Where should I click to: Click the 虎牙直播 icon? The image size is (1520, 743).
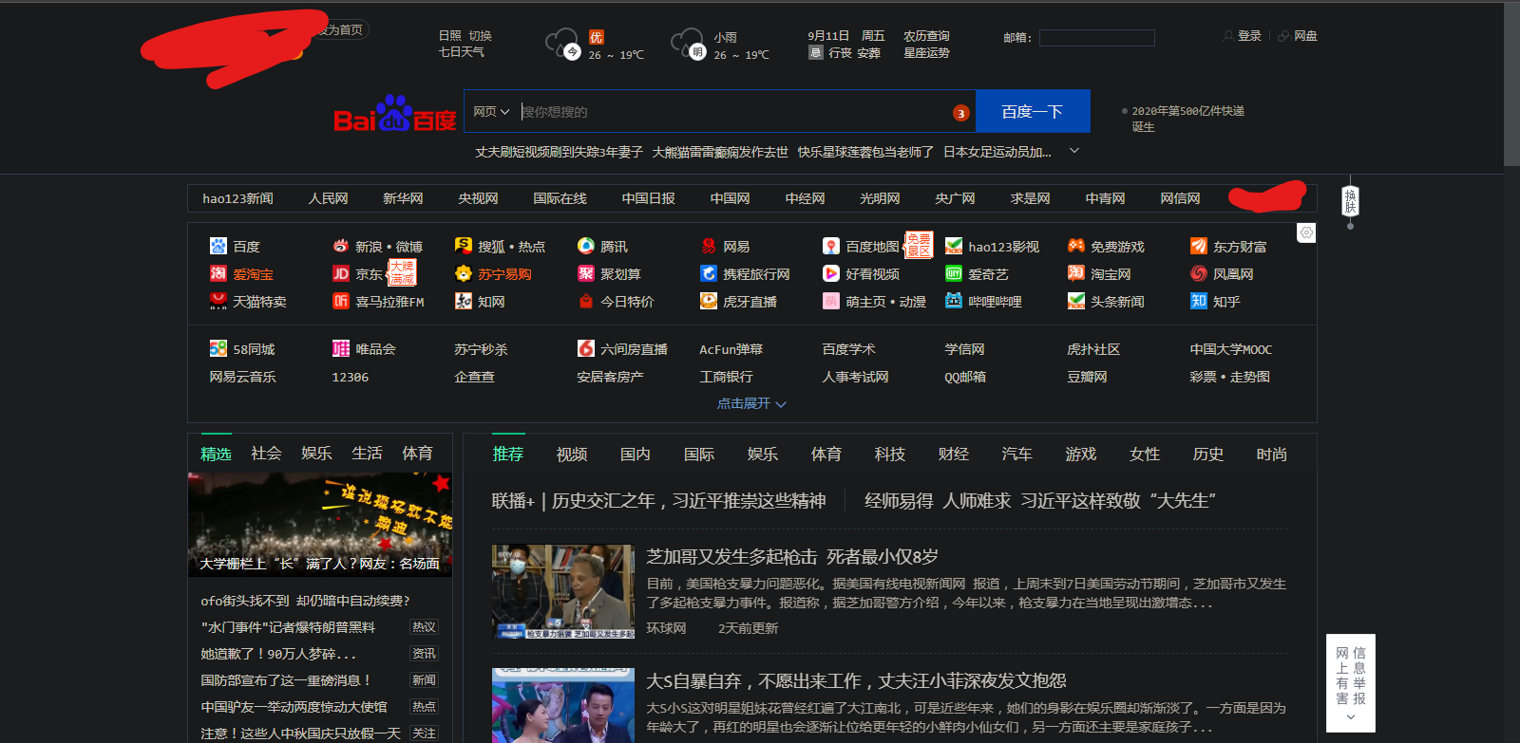[709, 301]
